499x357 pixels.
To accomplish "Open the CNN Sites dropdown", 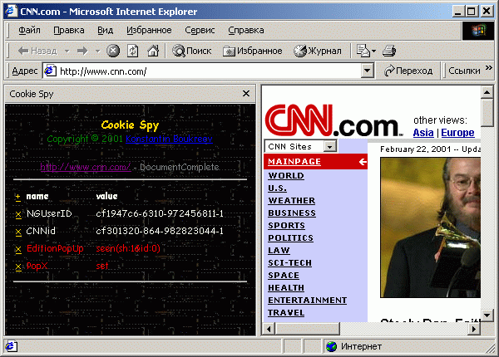I will point(329,146).
